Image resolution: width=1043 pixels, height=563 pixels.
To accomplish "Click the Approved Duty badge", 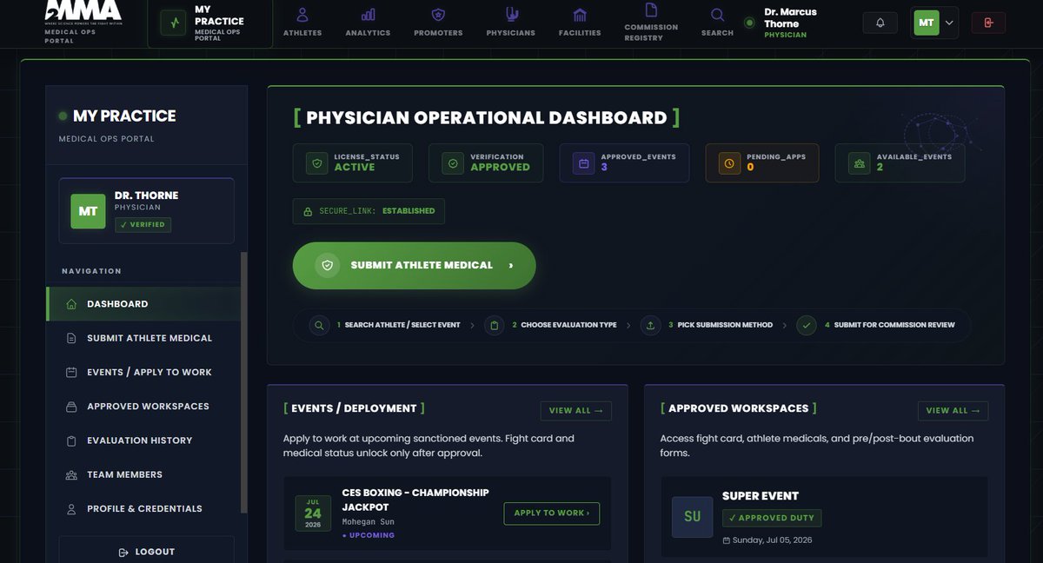I will point(772,518).
